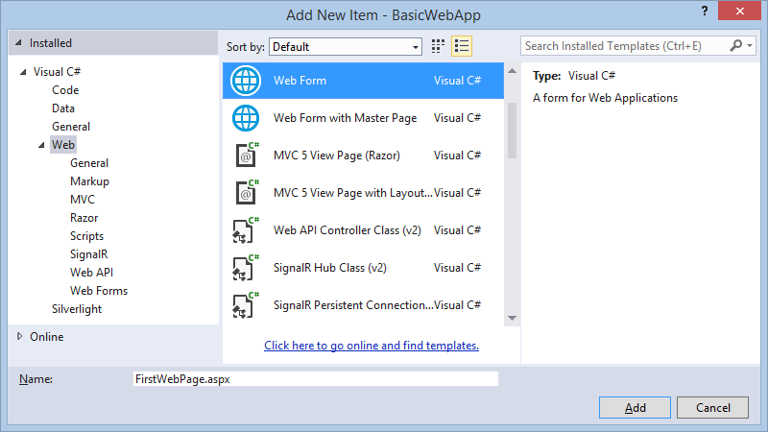
Task: Switch to medium icons view
Action: pyautogui.click(x=439, y=46)
